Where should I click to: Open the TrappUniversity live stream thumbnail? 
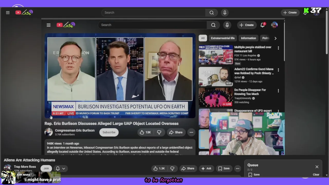pyautogui.click(x=216, y=97)
